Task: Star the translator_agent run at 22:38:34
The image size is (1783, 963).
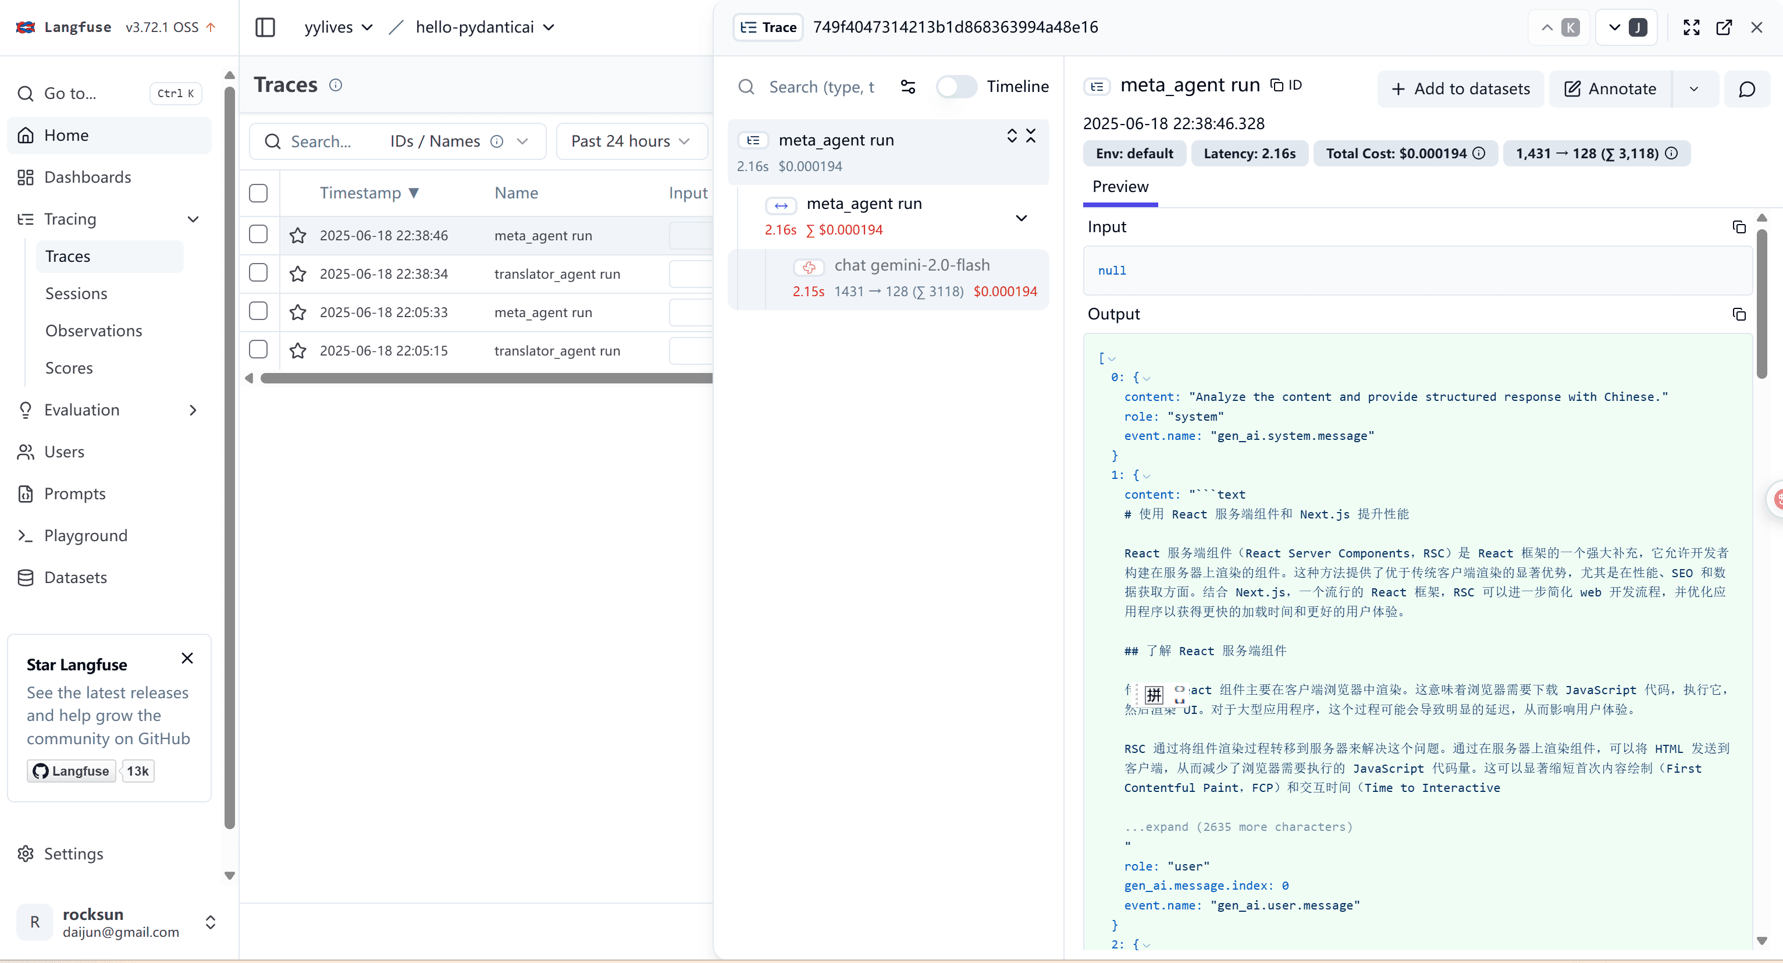Action: click(298, 274)
